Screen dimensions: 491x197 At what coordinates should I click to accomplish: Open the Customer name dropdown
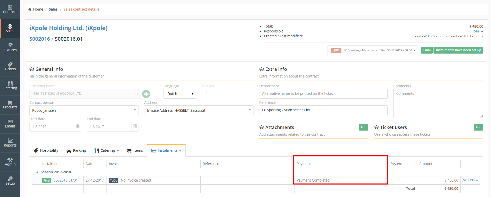click(85, 94)
